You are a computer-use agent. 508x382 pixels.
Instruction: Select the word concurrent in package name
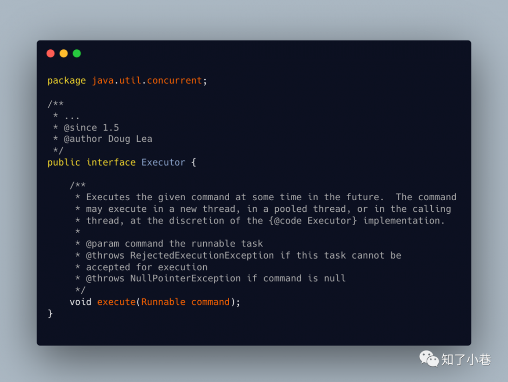pos(174,81)
